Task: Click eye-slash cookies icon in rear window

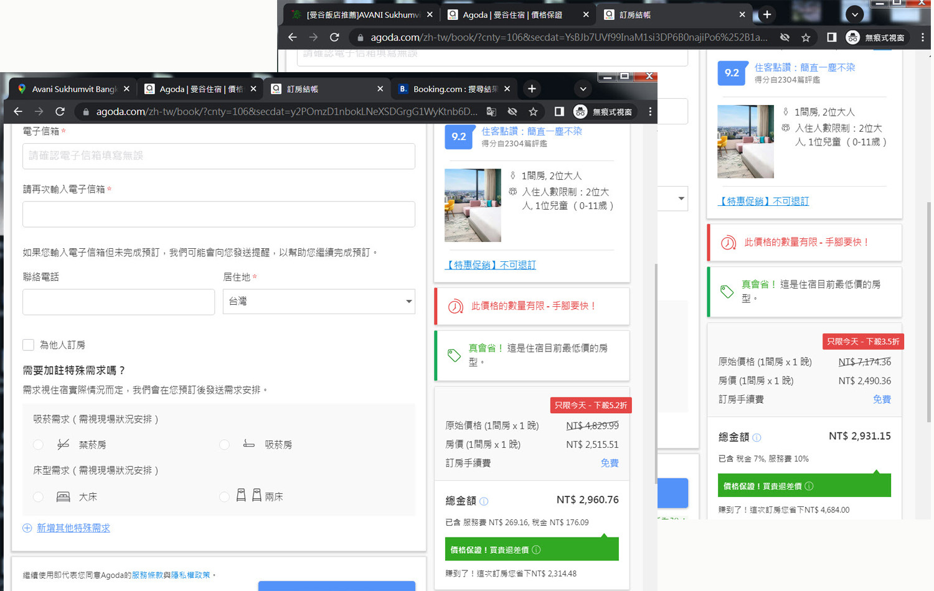Action: (x=785, y=37)
